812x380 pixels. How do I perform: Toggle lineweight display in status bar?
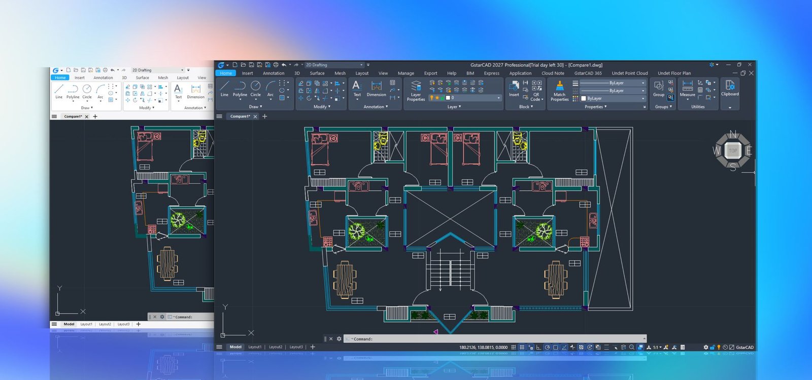click(x=606, y=347)
